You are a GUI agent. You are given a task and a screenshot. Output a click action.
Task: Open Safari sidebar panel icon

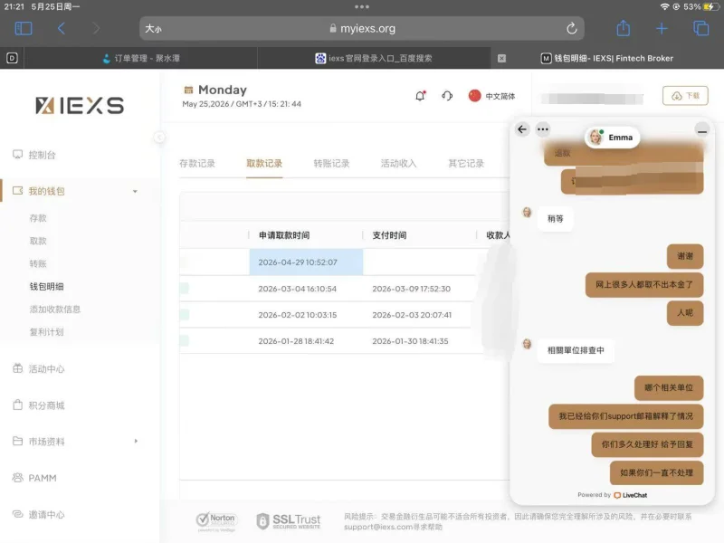point(24,29)
